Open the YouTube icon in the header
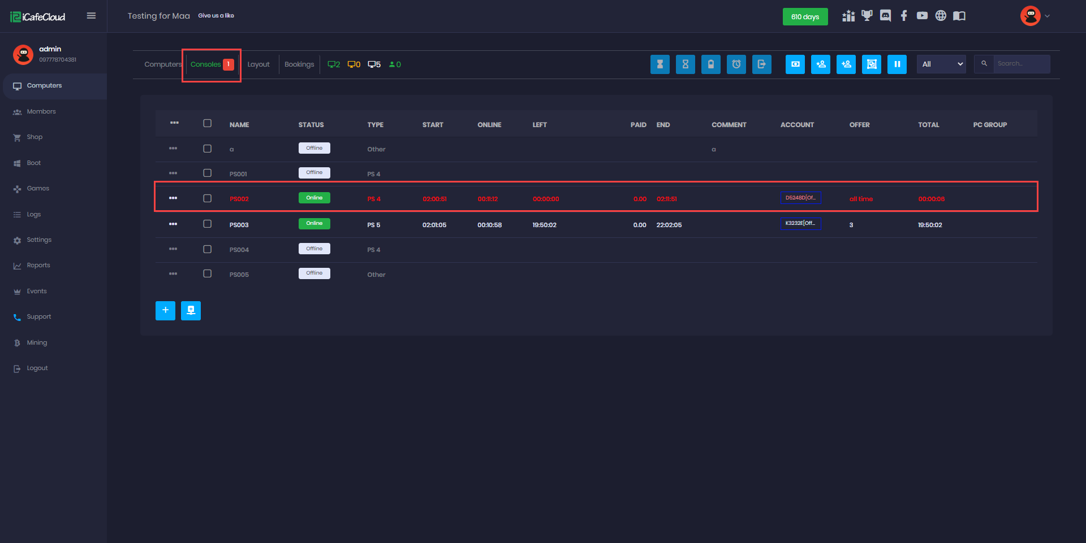The width and height of the screenshot is (1086, 543). [922, 16]
